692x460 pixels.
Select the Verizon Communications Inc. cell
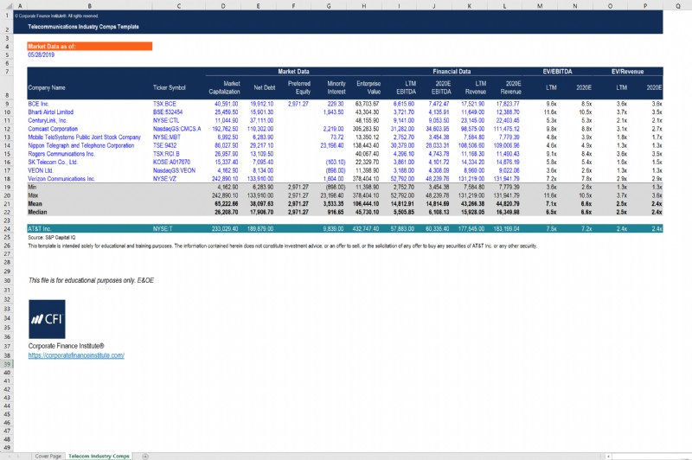point(61,179)
